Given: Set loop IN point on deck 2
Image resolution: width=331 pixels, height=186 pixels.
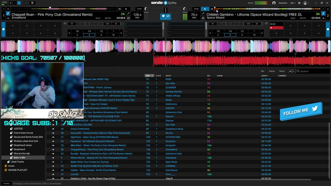Looking at the screenshot, I should tap(213, 24).
